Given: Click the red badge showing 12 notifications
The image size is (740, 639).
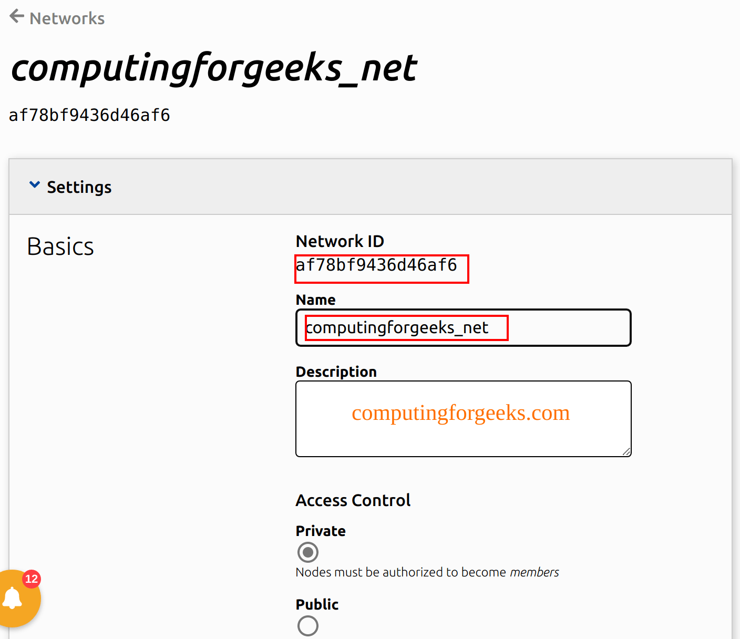Looking at the screenshot, I should click(x=30, y=579).
